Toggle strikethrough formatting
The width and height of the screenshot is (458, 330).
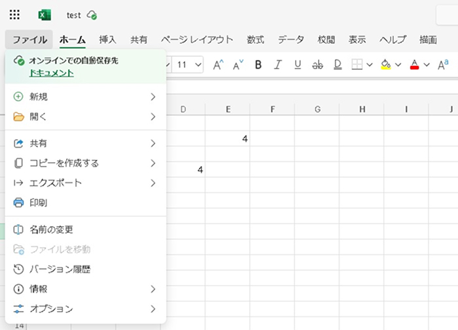click(x=317, y=65)
